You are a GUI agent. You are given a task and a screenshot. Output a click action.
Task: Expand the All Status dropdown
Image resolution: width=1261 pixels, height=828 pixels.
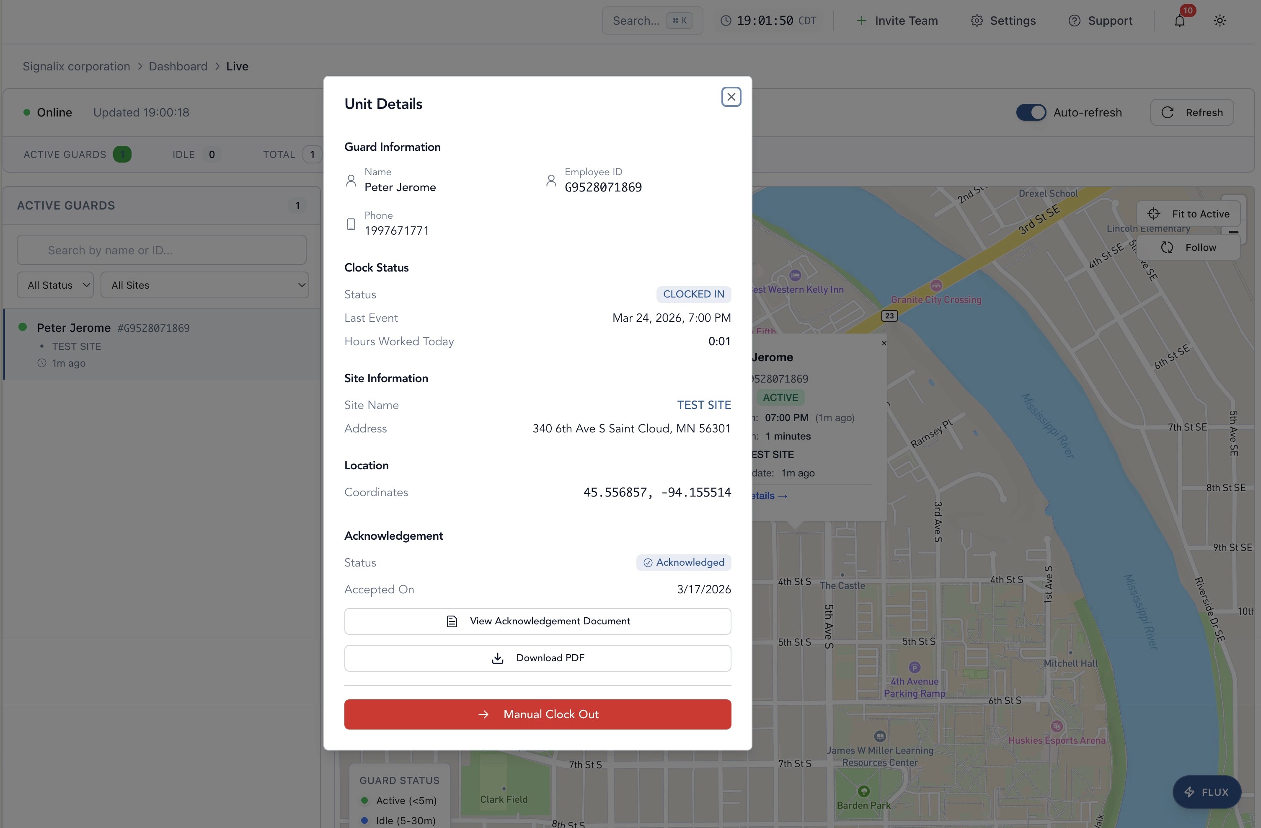point(55,285)
